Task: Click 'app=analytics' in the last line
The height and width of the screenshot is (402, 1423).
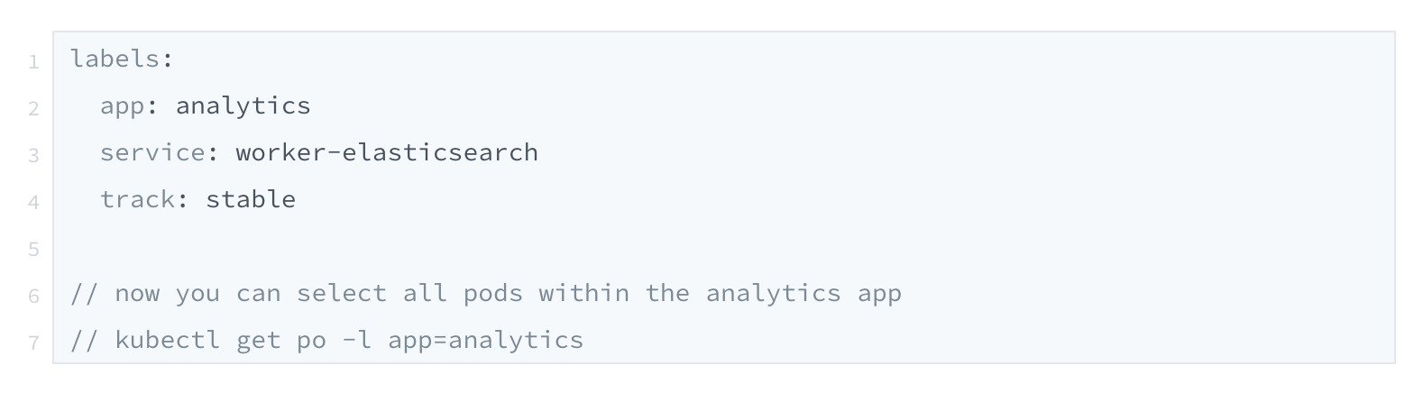Action: click(486, 341)
